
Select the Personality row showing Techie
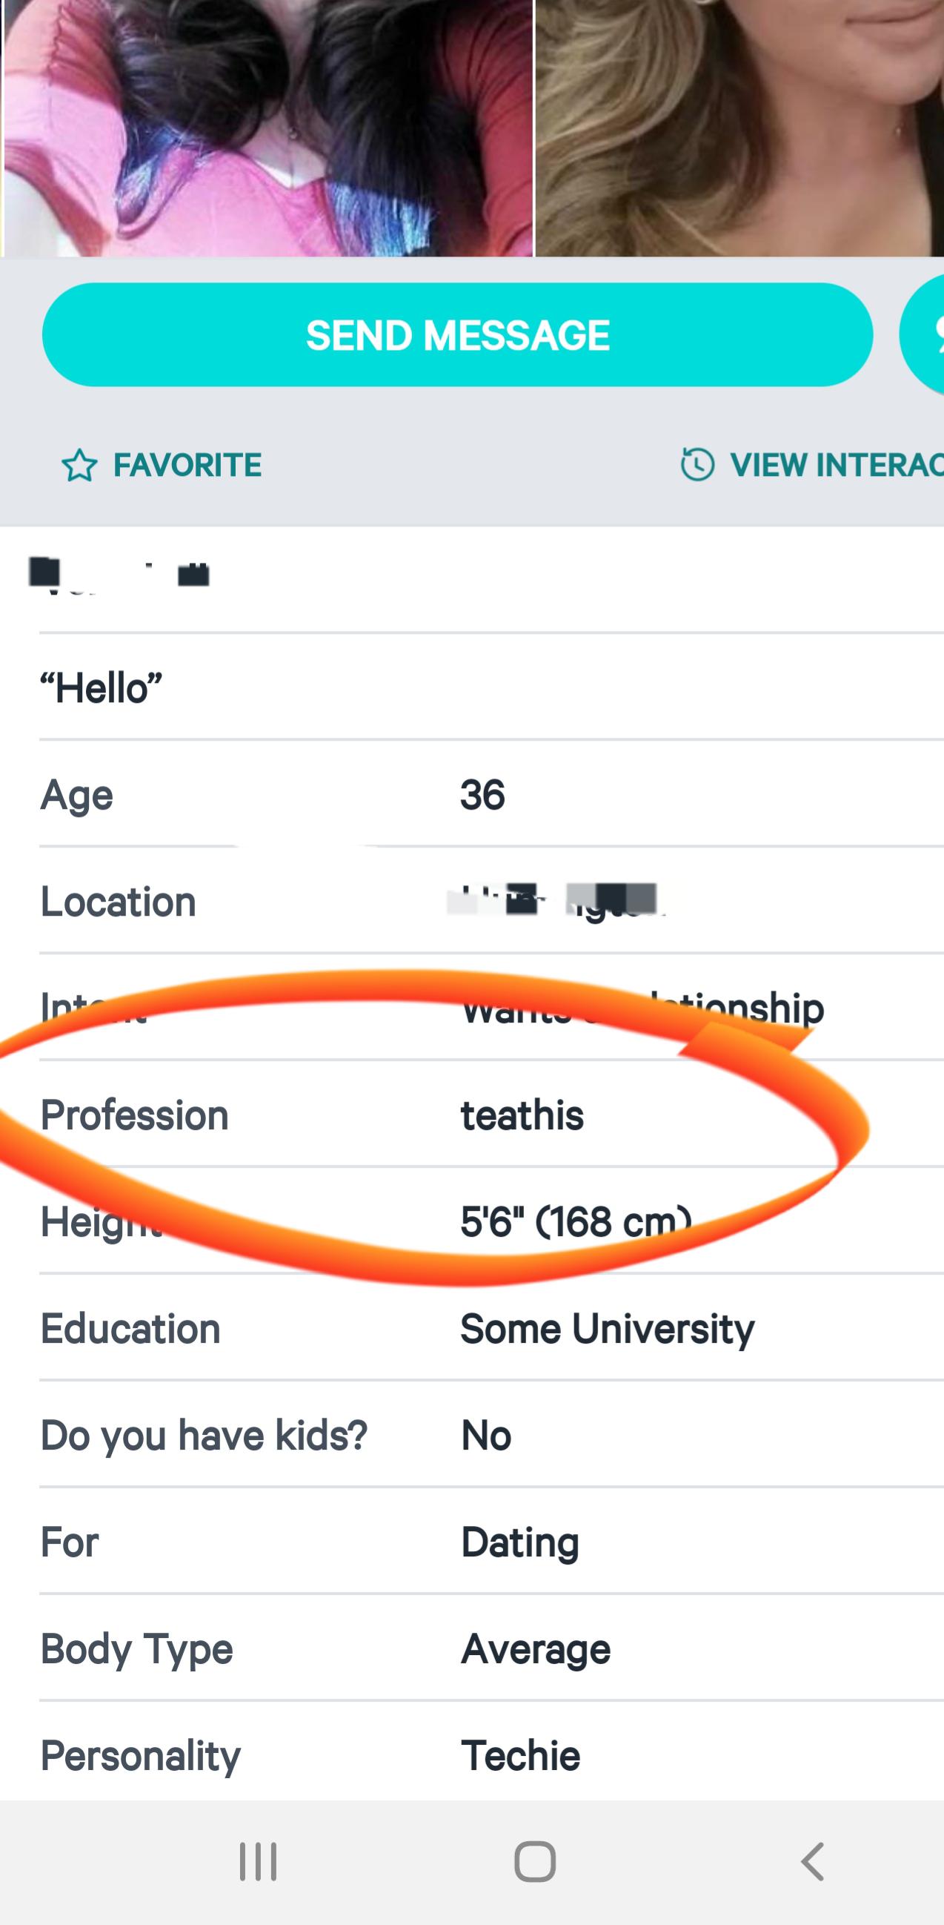tap(520, 1756)
